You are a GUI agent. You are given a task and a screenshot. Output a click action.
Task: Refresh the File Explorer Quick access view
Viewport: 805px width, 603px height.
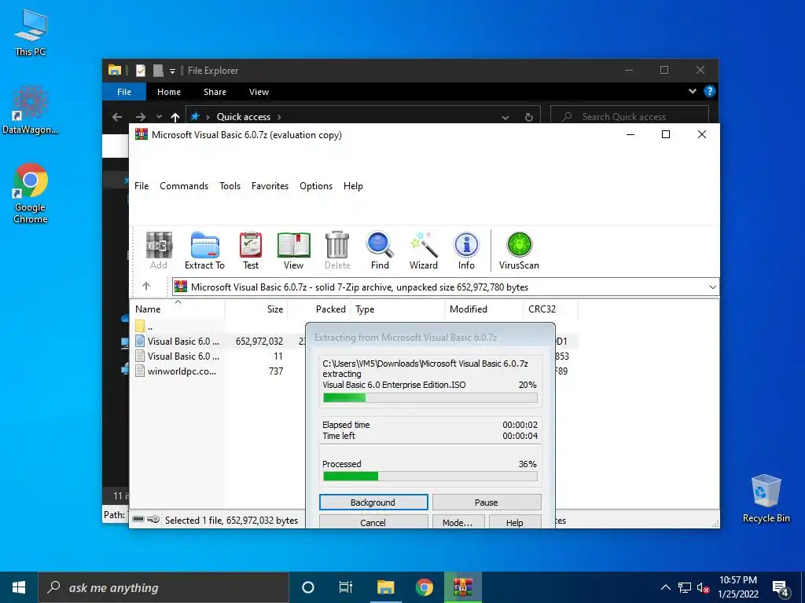click(529, 117)
